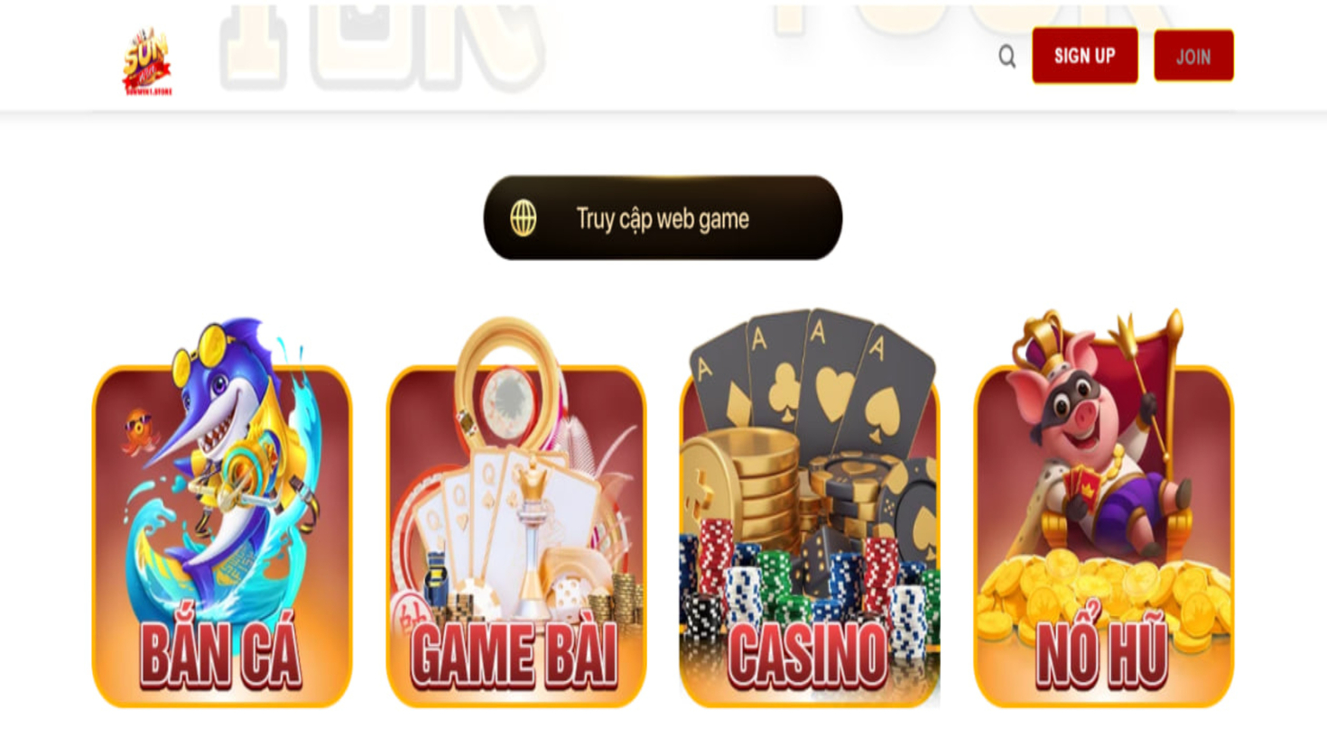
Task: Click the SIGN UP button
Action: (1085, 56)
